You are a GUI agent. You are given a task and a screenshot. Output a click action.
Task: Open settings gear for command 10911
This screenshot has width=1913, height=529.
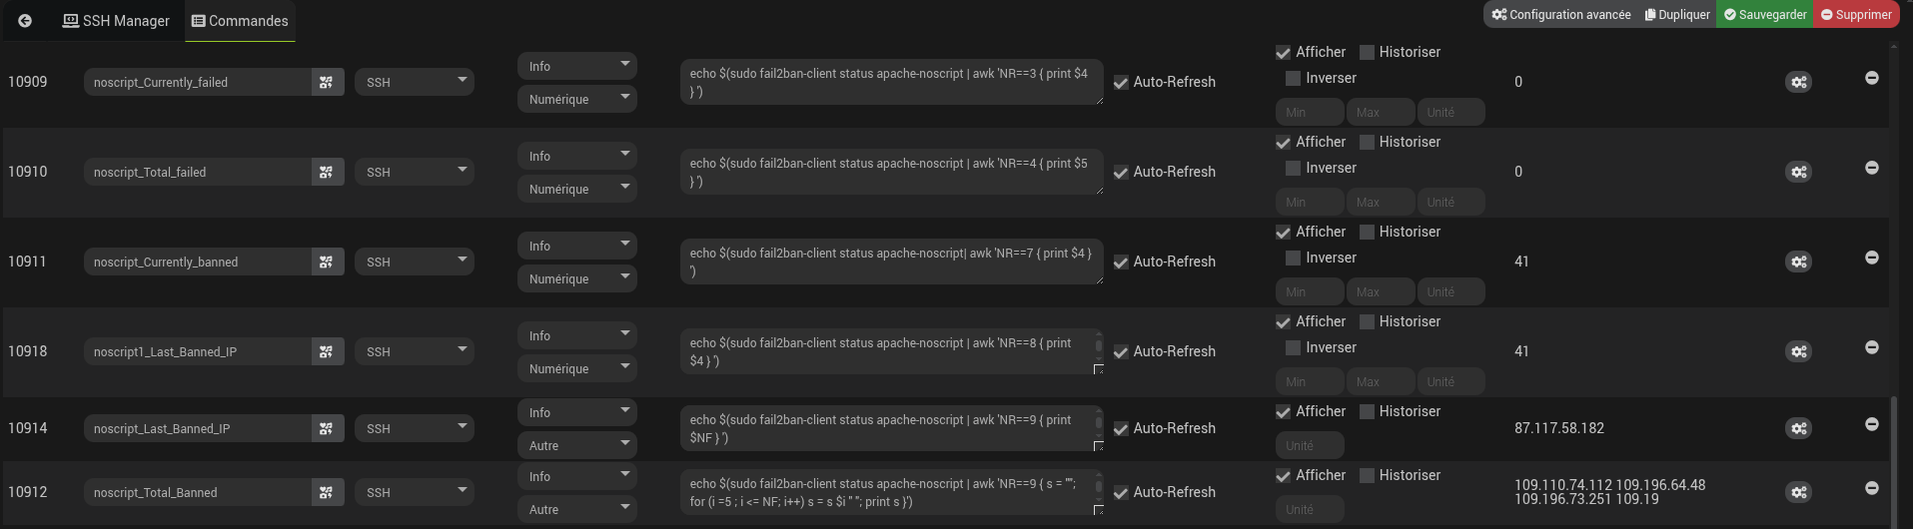tap(1798, 262)
